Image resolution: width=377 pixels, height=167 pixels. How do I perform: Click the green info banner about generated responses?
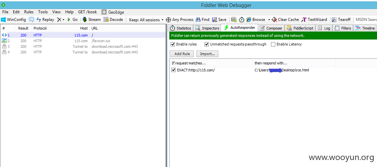(x=273, y=36)
